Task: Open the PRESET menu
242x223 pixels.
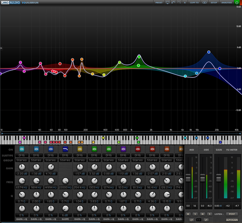Action: coord(159,3)
